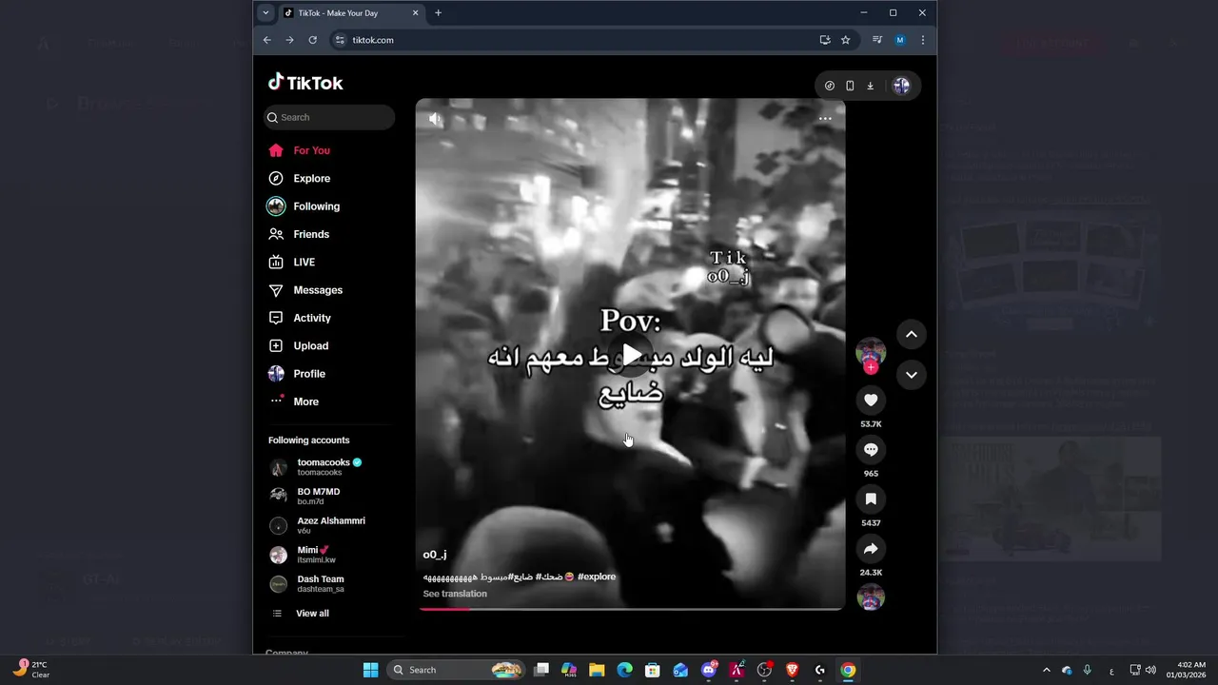
Task: Follow creator with red plus badge
Action: [871, 367]
